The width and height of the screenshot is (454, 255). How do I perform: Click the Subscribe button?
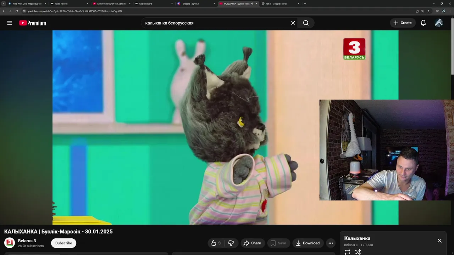point(63,243)
